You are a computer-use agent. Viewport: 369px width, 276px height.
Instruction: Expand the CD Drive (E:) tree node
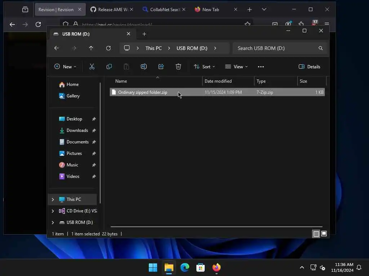coord(53,211)
